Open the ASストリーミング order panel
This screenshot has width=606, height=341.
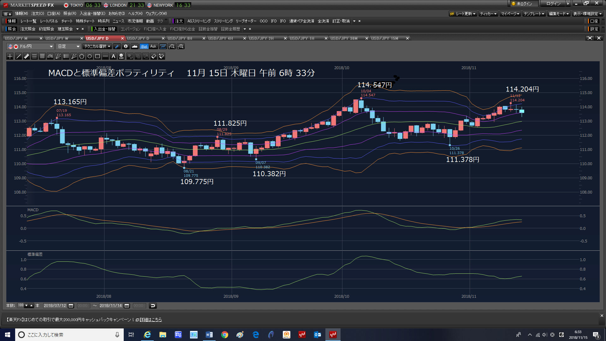click(199, 21)
